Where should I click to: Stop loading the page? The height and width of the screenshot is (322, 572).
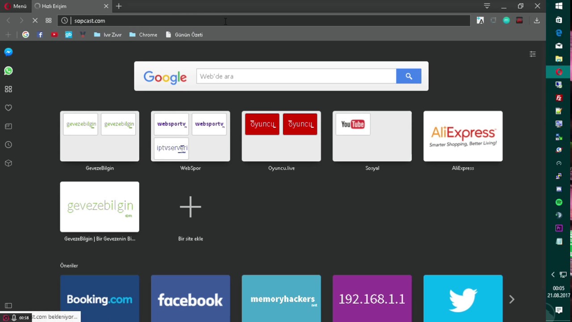pyautogui.click(x=35, y=21)
